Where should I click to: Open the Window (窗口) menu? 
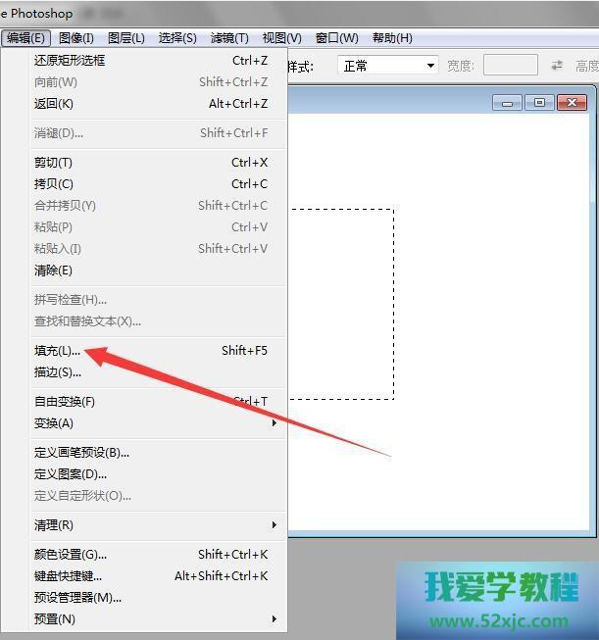point(336,38)
